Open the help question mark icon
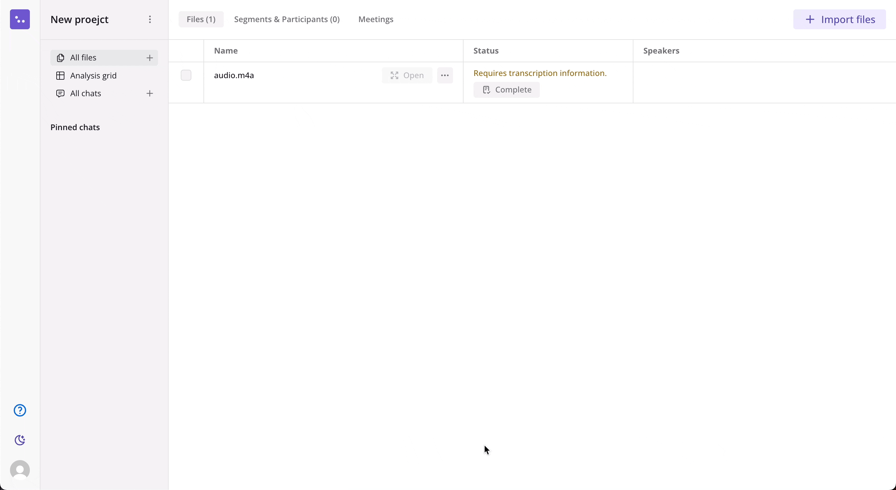 (20, 410)
